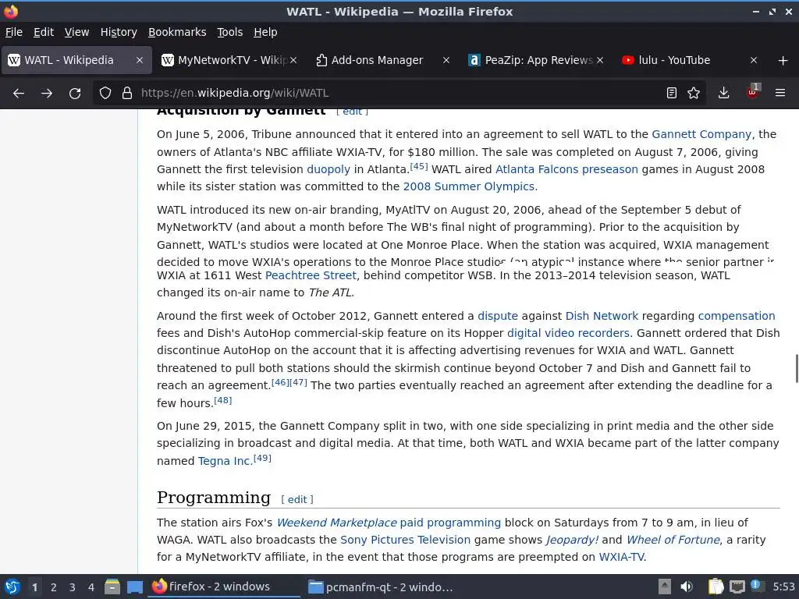Open Firefox application hamburger menu
Image resolution: width=799 pixels, height=599 pixels.
[x=780, y=94]
